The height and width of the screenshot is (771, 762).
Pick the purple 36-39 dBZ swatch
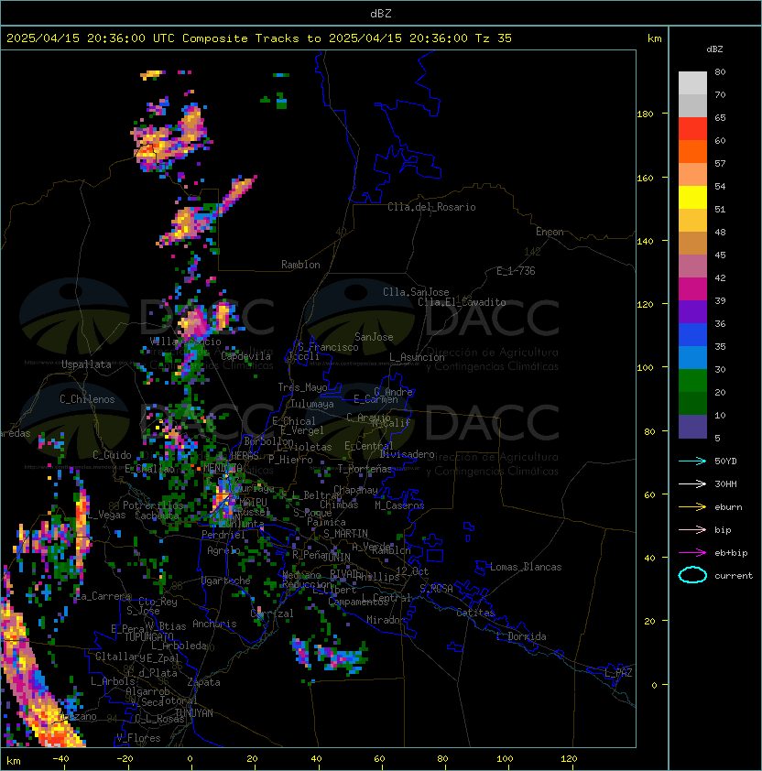[692, 311]
